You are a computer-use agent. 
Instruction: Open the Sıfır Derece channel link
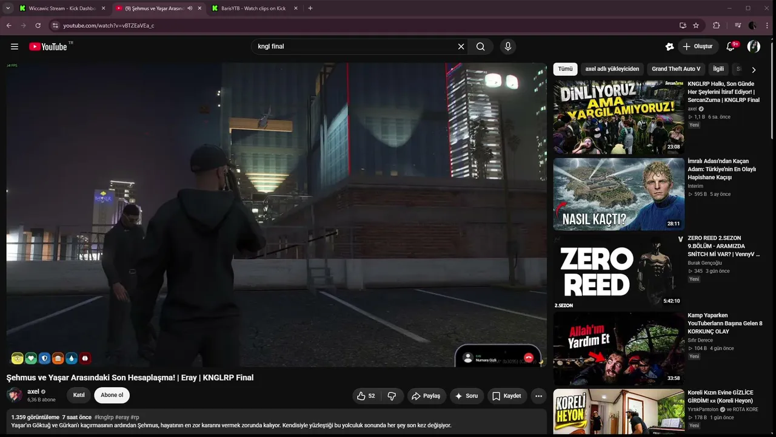pos(700,340)
